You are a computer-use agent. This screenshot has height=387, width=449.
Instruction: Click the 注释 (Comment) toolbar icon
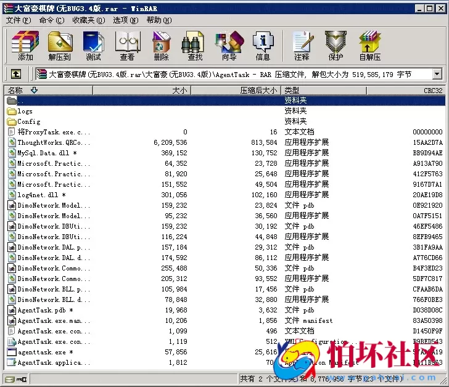coord(302,46)
